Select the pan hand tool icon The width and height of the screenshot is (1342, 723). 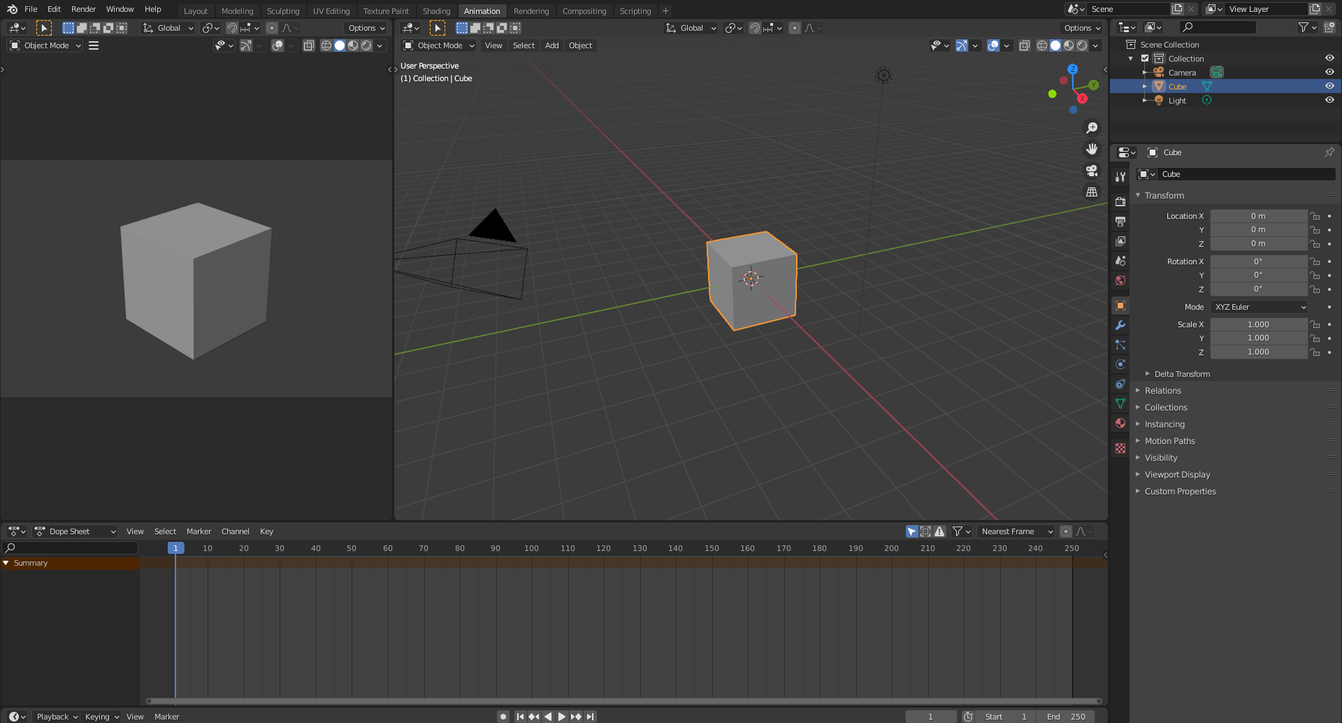coord(1091,149)
